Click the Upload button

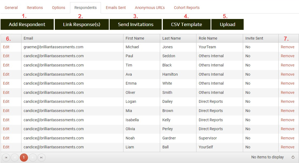coord(227,24)
